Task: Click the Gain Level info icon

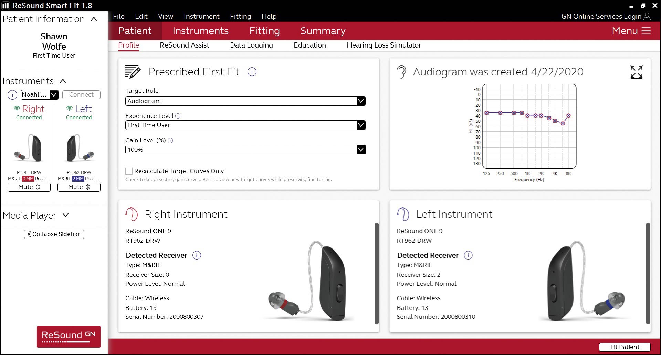Action: coord(170,141)
